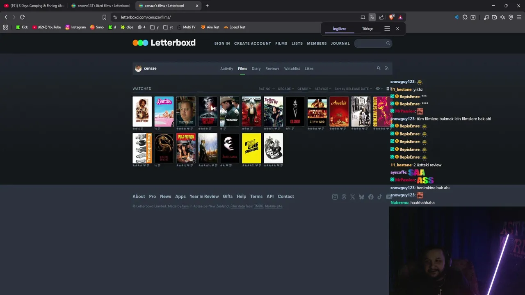This screenshot has width=525, height=295.
Task: Open JOURNAL in header navigation
Action: click(x=340, y=43)
